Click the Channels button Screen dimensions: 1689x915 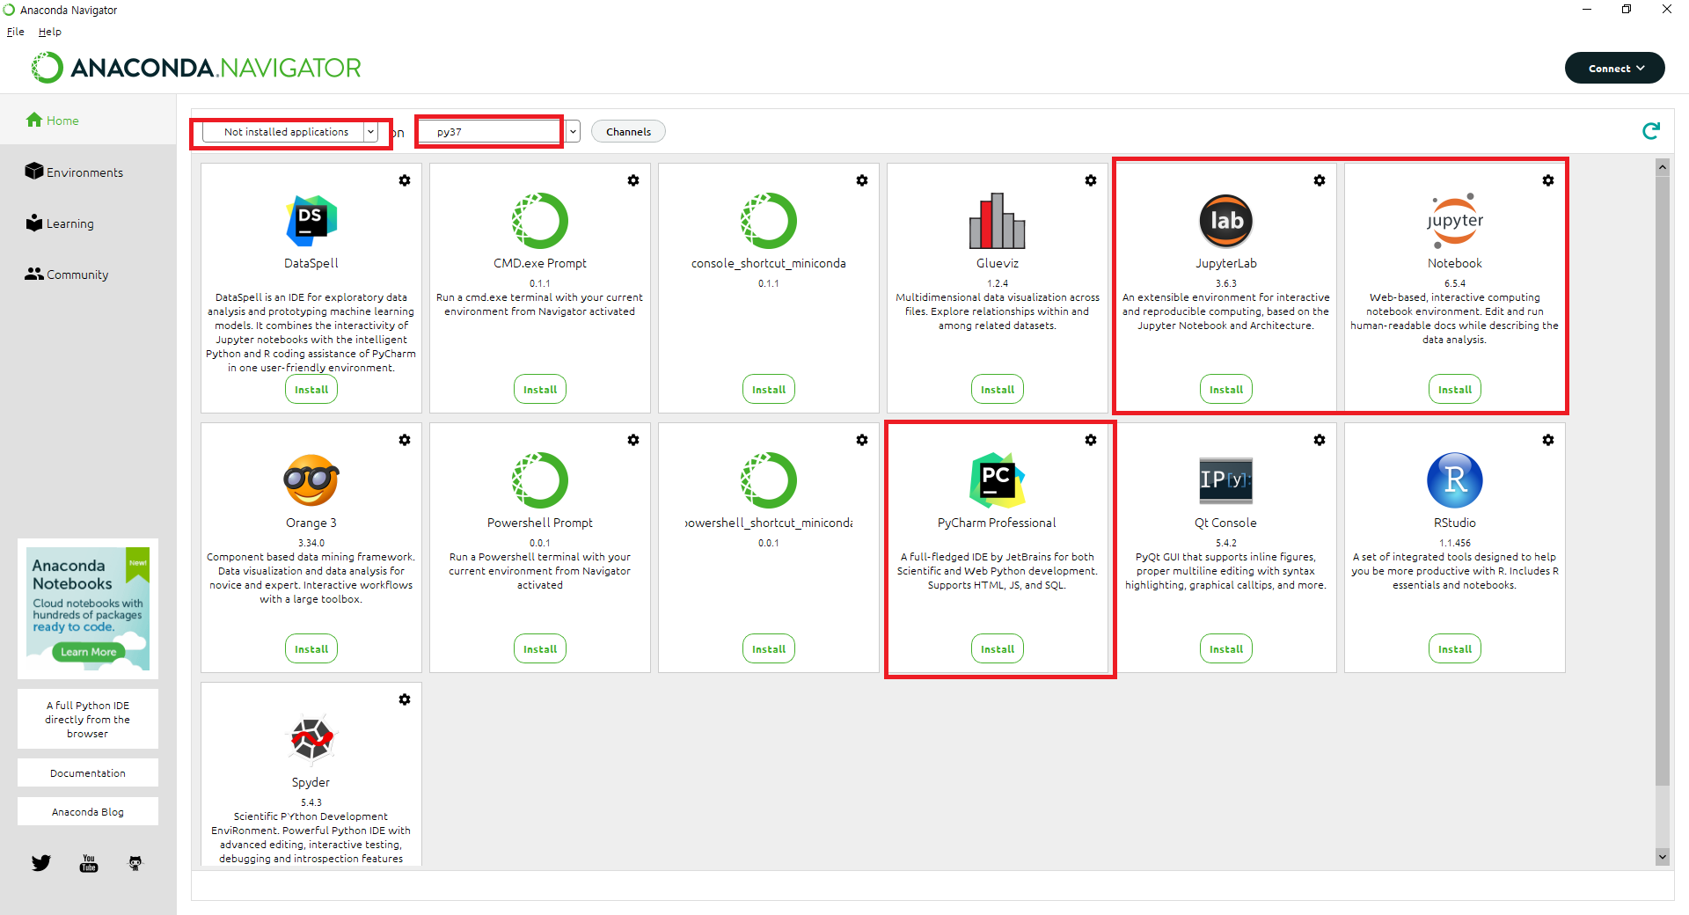click(628, 131)
